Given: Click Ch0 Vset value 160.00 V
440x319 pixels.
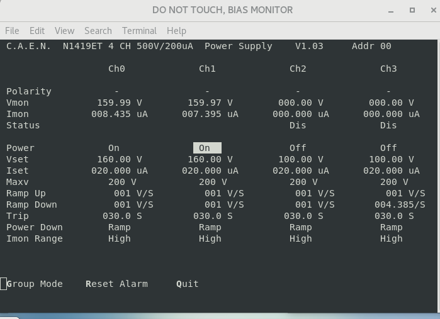Looking at the screenshot, I should pos(120,159).
